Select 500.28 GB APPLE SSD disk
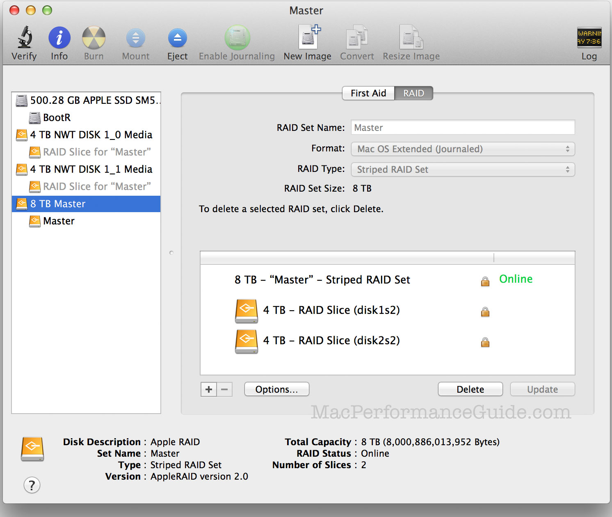This screenshot has width=612, height=517. 87,101
